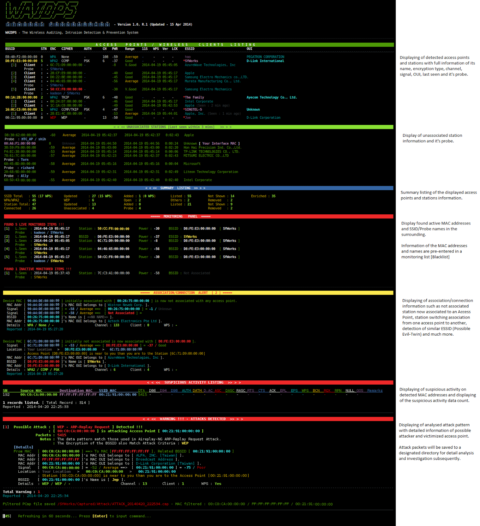Click the 'Station Total: 47' summary value
480x526 pixels.
(x=20, y=204)
